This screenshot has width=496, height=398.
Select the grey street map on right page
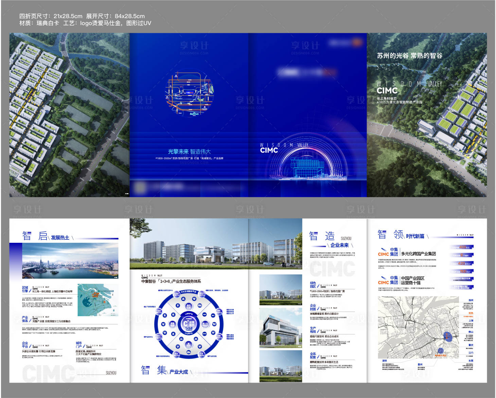click(x=419, y=327)
